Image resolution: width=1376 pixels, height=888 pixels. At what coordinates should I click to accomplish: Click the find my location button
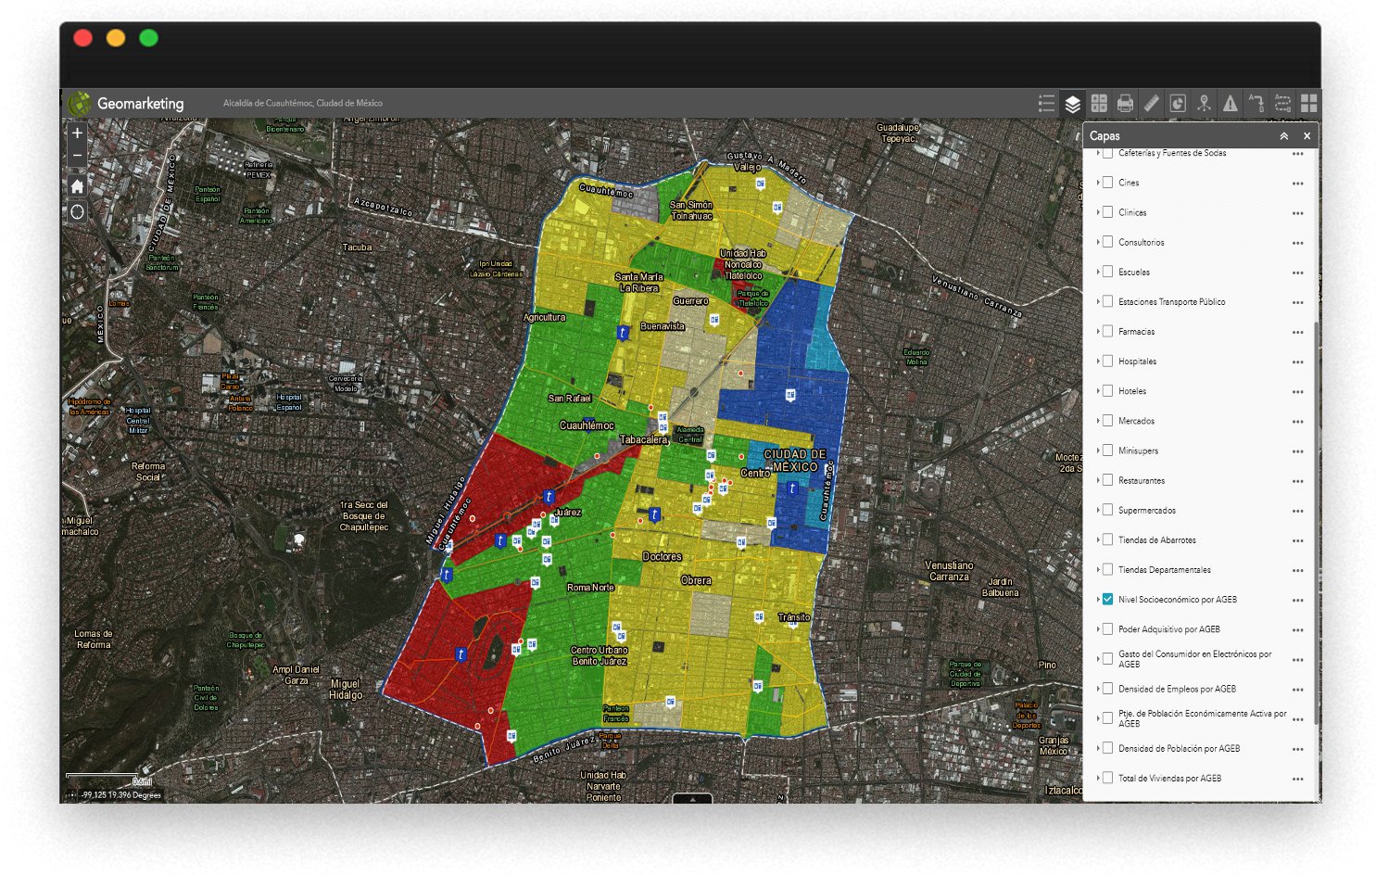tap(78, 212)
